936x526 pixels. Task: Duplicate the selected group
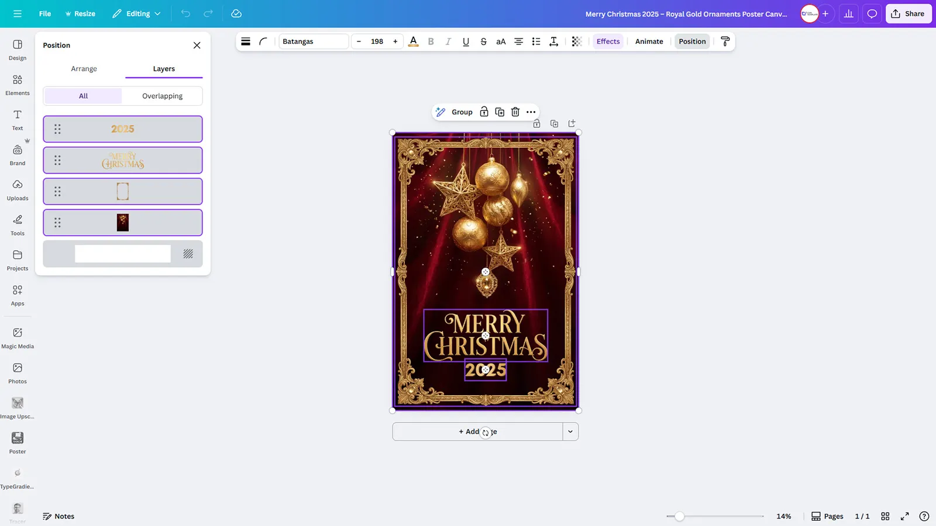click(x=500, y=112)
